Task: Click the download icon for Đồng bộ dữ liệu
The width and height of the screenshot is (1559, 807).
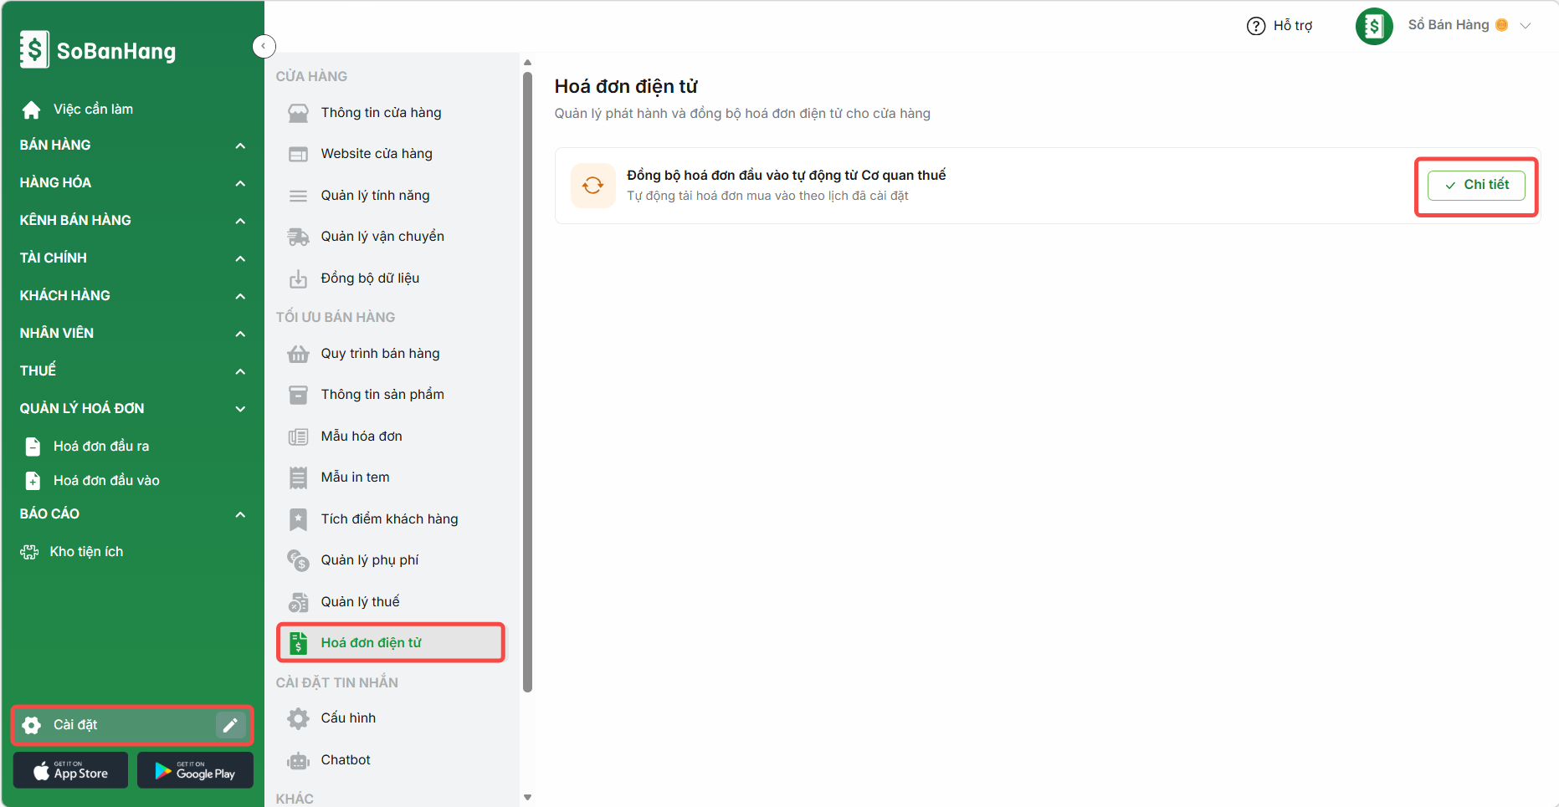Action: (x=298, y=278)
